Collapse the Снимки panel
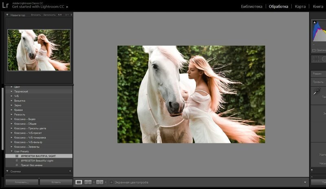The height and width of the screenshot is (189, 326). tap(7, 171)
